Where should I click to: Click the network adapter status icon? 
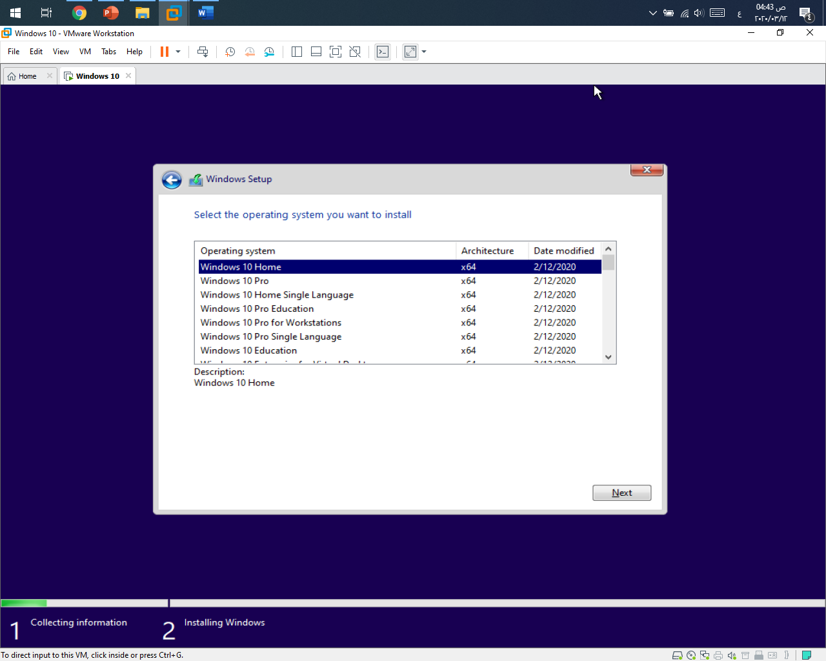point(705,655)
